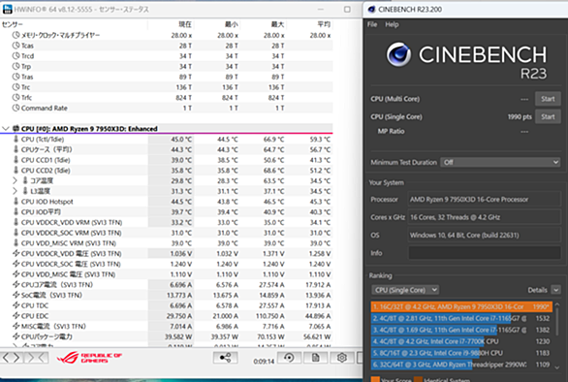Click the 0:09:14 elapsed timer in HWiNFO
Viewport: 568px width, 382px height.
tap(264, 362)
